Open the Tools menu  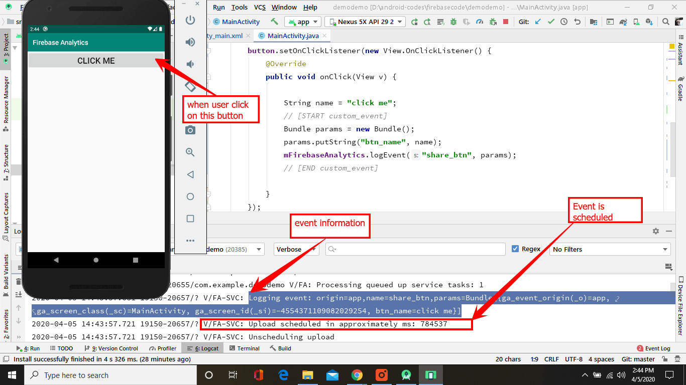point(240,7)
